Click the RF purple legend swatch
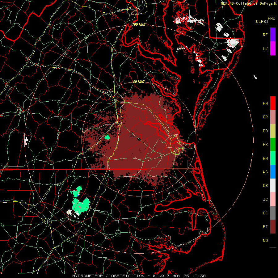Image resolution: width=278 pixels, height=278 pixels. coord(273,34)
